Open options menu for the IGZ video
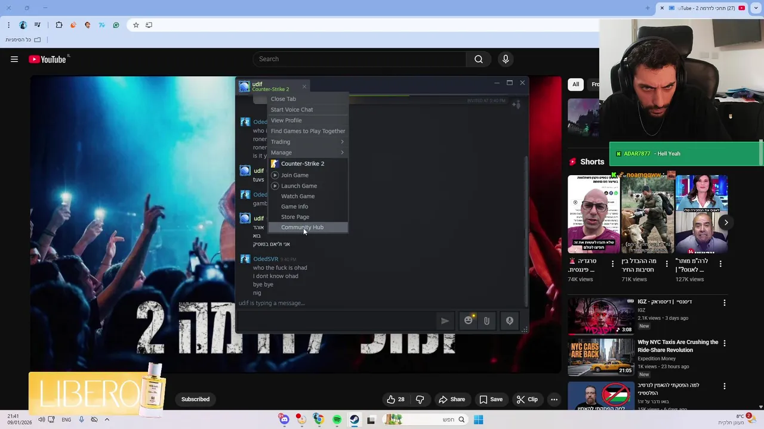The height and width of the screenshot is (429, 764). (725, 303)
